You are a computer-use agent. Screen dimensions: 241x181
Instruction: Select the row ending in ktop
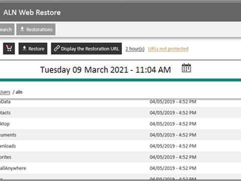120,124
